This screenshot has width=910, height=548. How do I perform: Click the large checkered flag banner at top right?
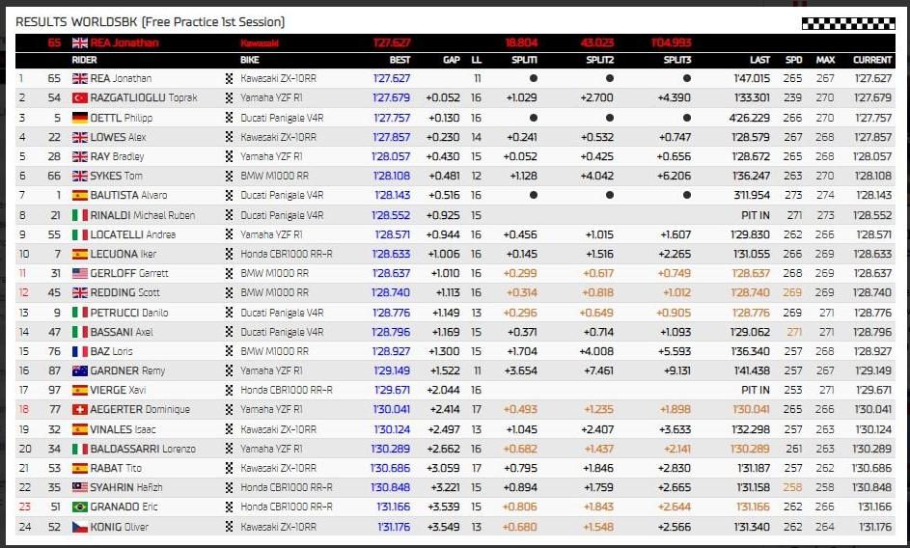848,23
